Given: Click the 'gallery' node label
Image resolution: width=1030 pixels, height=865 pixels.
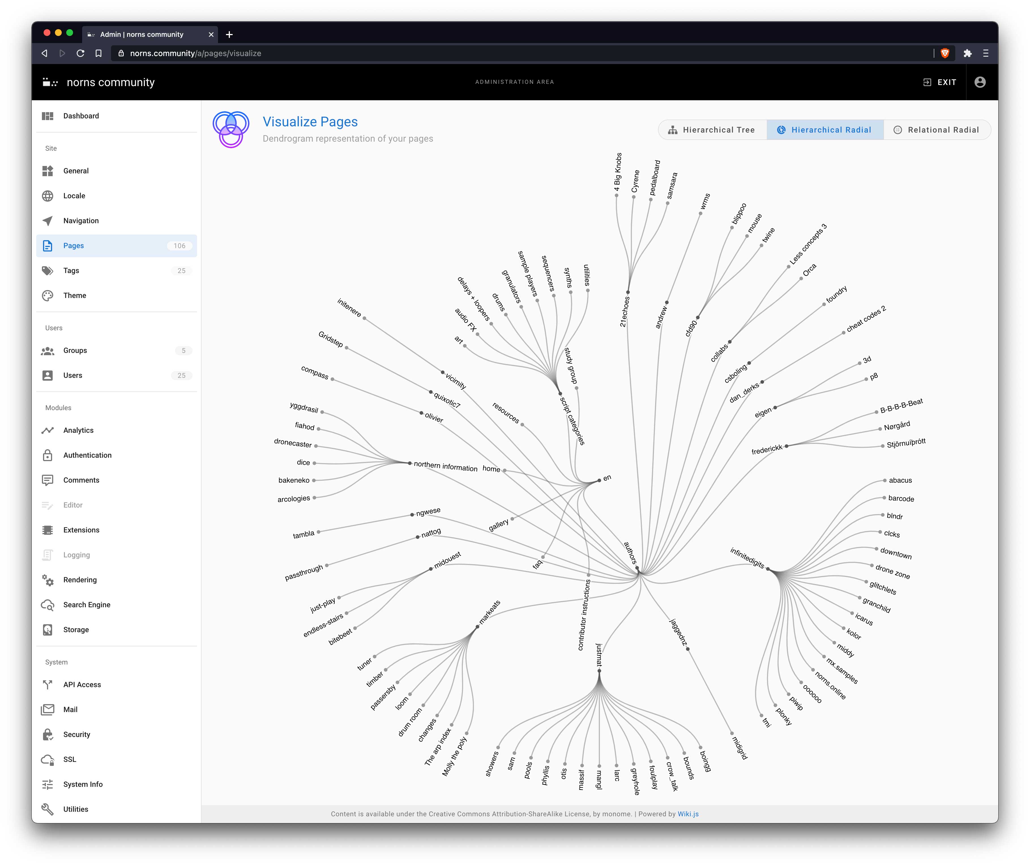Looking at the screenshot, I should [x=499, y=525].
